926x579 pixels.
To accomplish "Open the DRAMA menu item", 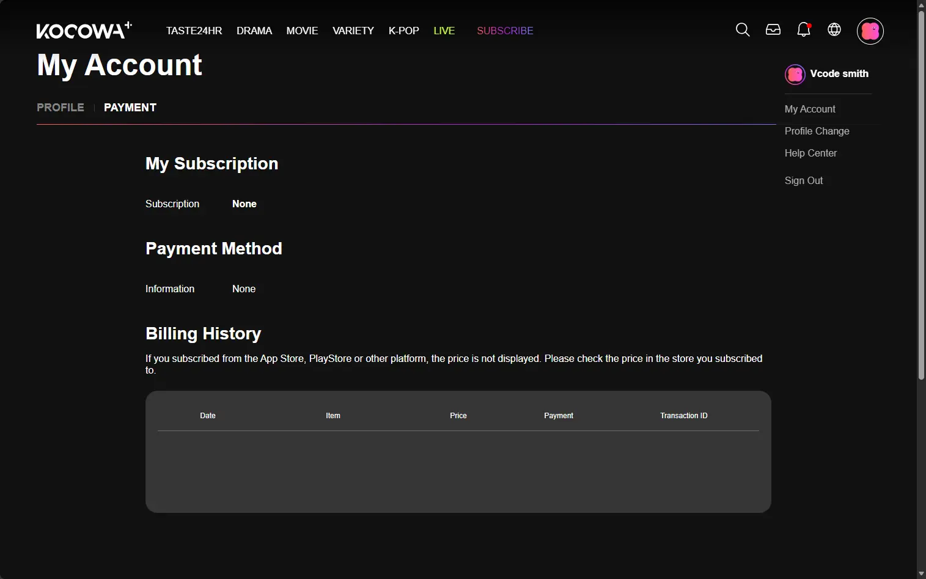I will 254,31.
